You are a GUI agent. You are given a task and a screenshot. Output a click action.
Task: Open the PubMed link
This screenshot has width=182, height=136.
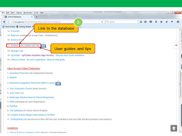click(x=13, y=106)
